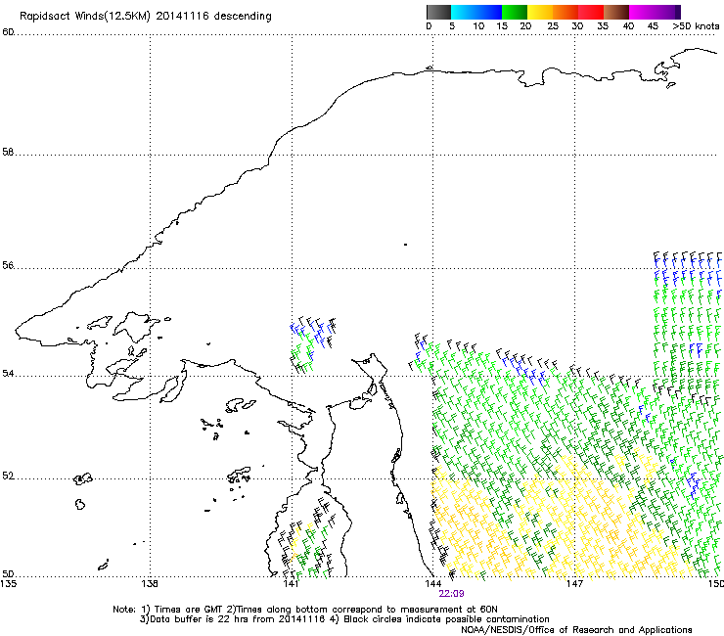Click the purple '22:09' swath time label
This screenshot has width=724, height=636.
[452, 594]
